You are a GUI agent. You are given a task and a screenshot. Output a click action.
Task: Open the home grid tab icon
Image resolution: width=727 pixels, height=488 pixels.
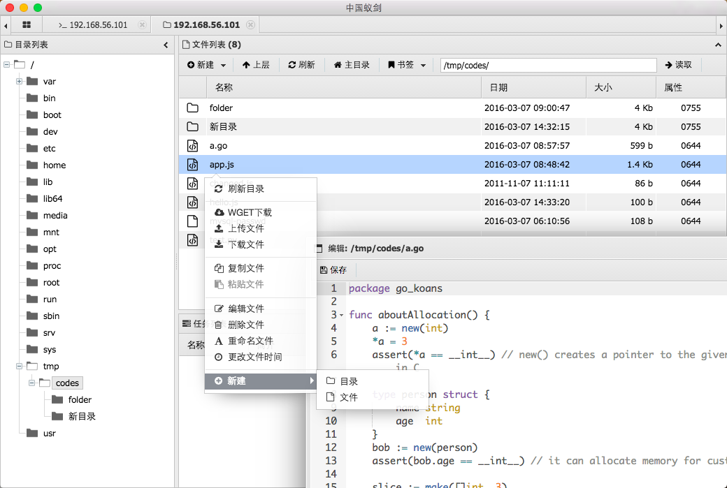[x=27, y=25]
